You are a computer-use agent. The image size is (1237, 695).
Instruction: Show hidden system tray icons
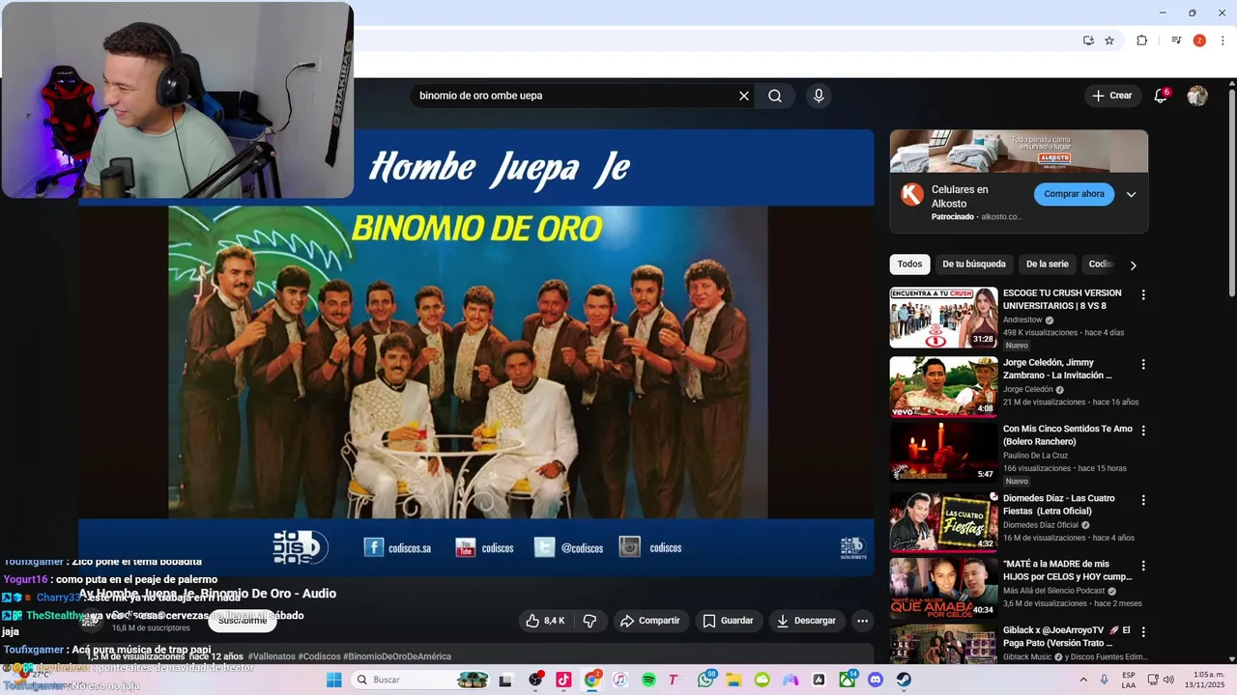(1083, 680)
